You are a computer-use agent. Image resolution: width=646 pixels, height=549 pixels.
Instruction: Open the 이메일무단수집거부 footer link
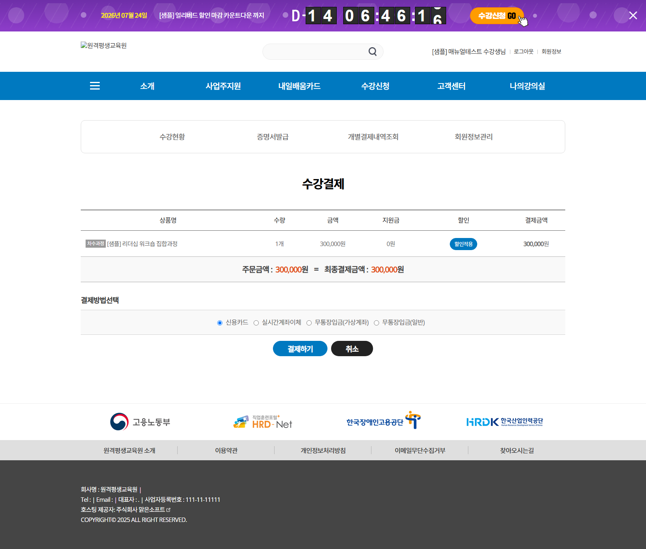420,450
